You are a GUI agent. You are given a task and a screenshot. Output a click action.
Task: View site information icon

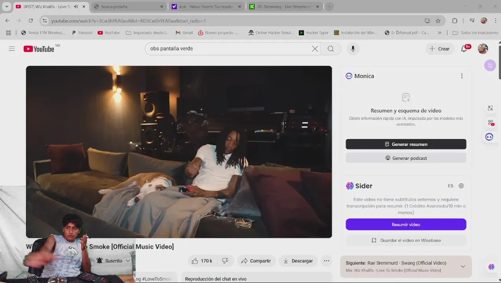(x=44, y=21)
